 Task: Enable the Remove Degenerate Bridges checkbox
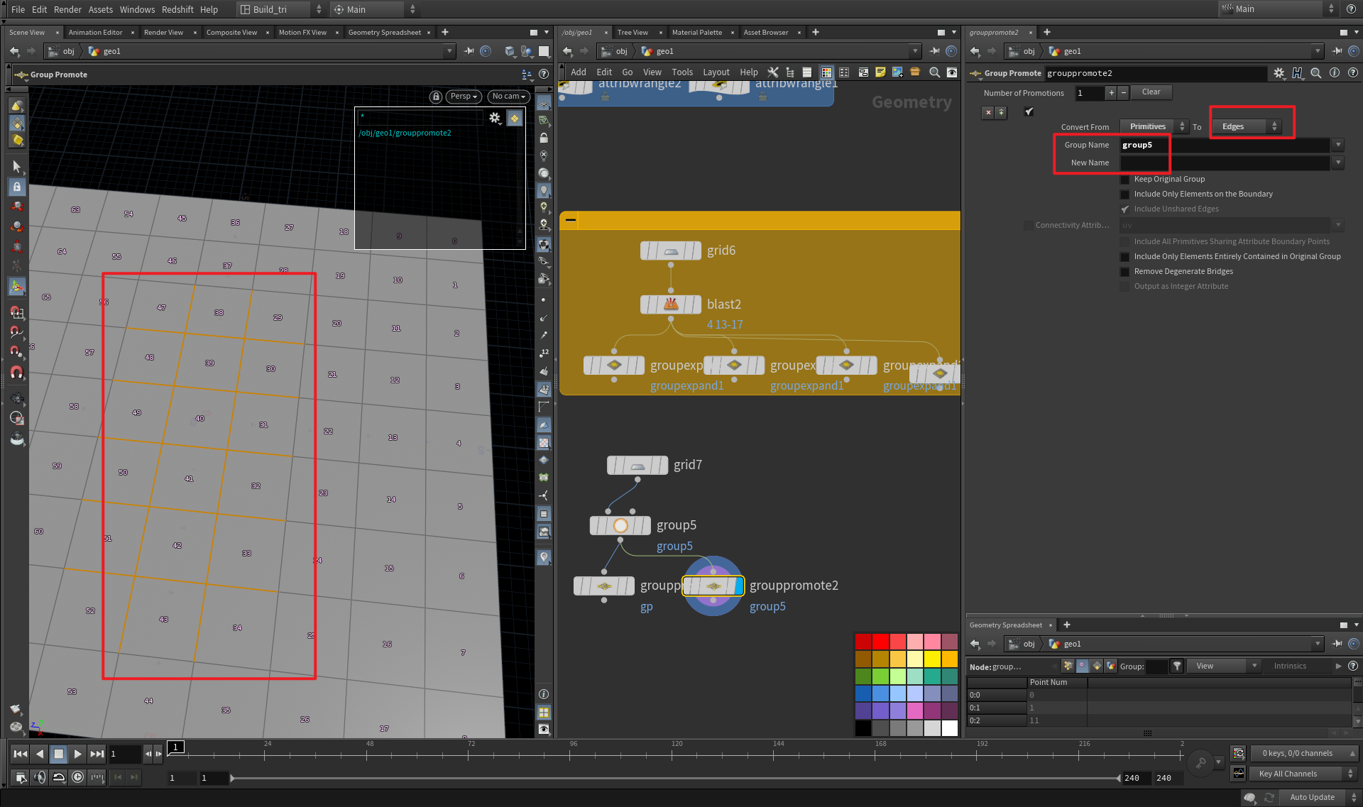(1125, 272)
